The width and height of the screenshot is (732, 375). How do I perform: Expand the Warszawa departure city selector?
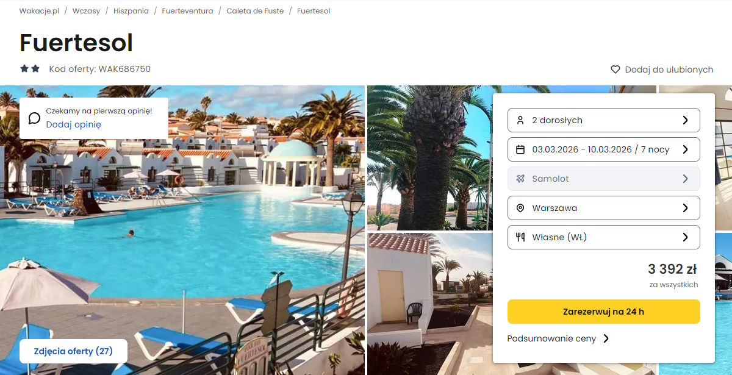[603, 208]
